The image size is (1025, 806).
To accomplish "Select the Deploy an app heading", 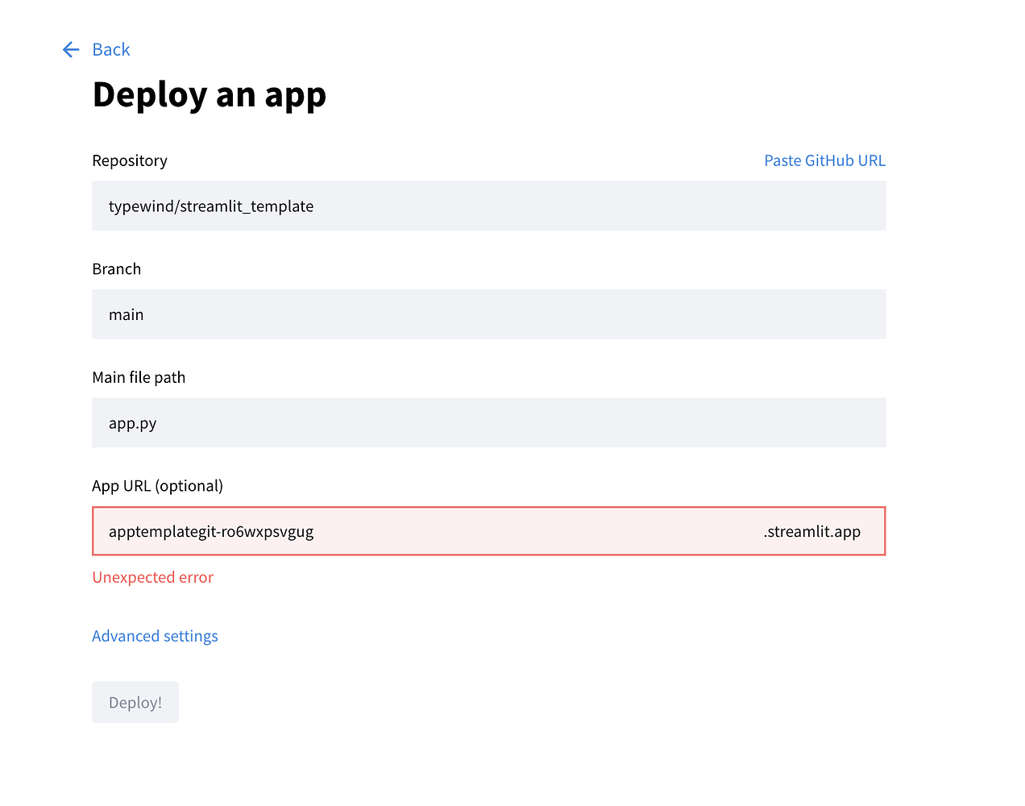I will [x=210, y=94].
